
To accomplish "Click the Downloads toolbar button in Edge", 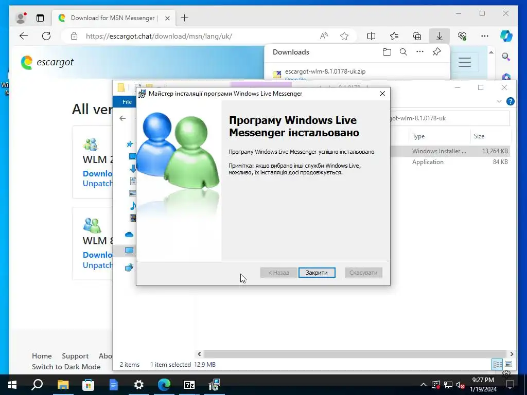I will tap(440, 36).
